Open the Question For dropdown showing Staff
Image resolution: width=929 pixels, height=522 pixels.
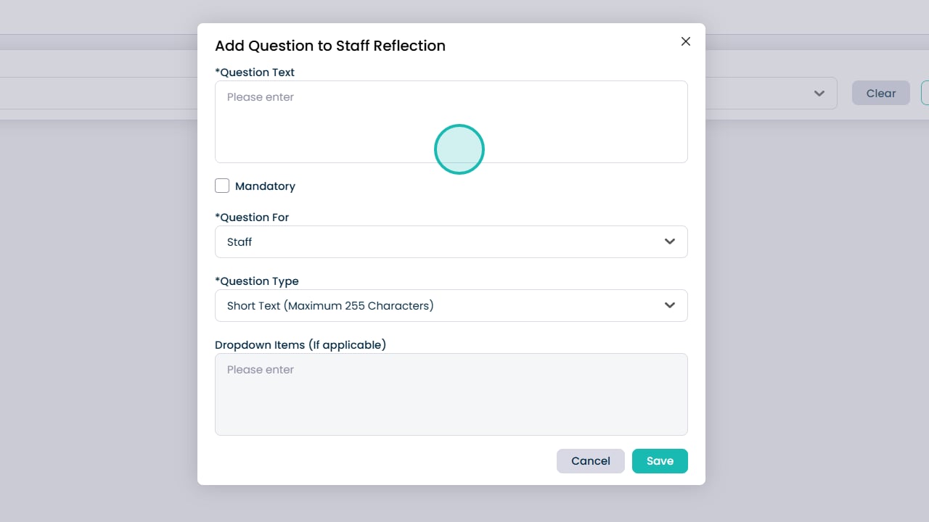pyautogui.click(x=450, y=242)
